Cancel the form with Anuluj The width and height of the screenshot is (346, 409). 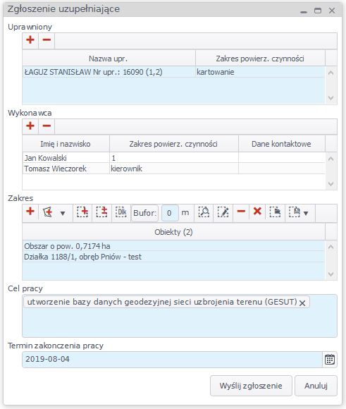pos(316,386)
